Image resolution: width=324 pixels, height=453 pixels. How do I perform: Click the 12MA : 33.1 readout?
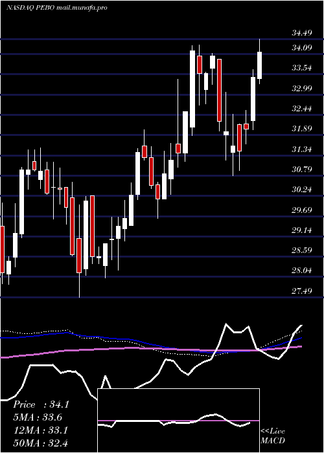40,430
